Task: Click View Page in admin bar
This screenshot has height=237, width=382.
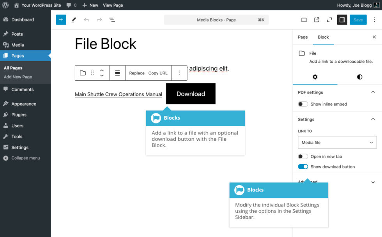Action: point(113,5)
